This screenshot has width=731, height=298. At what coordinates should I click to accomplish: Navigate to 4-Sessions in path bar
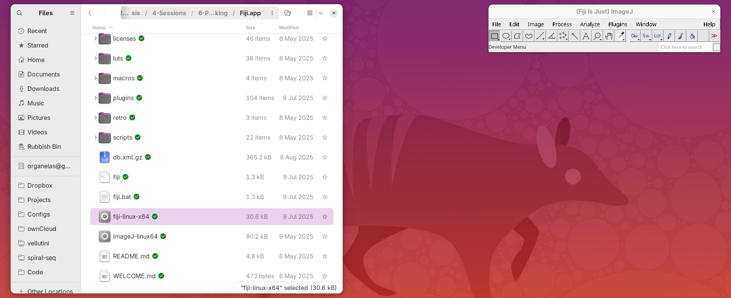pyautogui.click(x=169, y=13)
